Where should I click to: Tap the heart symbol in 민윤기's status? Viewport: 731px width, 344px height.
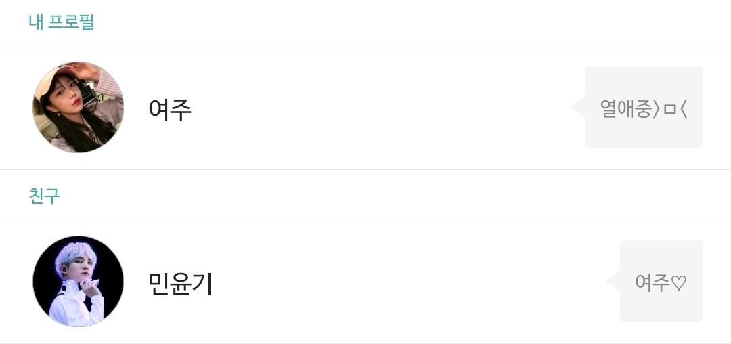coord(678,282)
